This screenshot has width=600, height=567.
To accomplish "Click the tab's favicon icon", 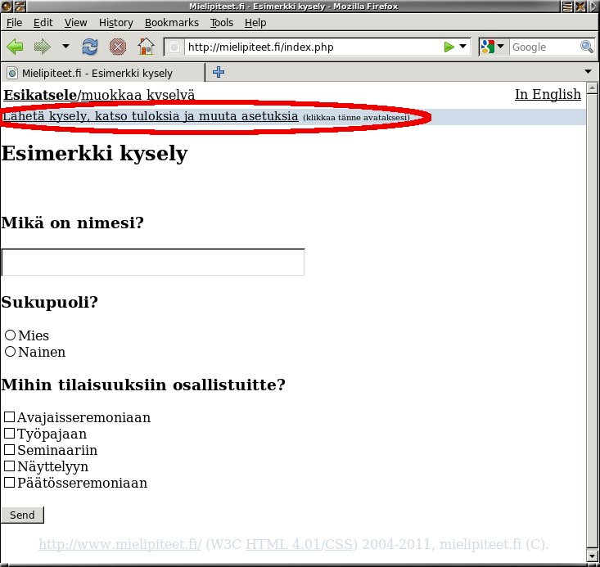I will click(x=12, y=73).
